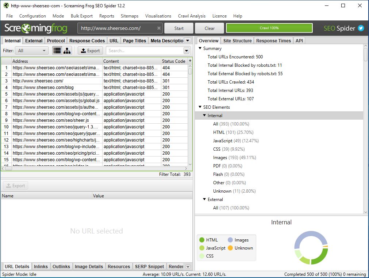Viewport: 369px width, 278px height.
Task: Switch to the Protocol tab
Action: tap(56, 41)
